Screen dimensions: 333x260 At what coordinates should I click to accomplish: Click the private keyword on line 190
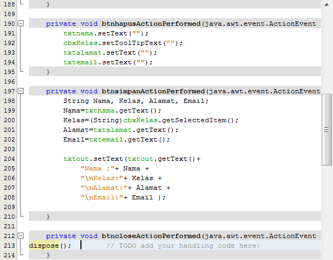[x=61, y=24]
